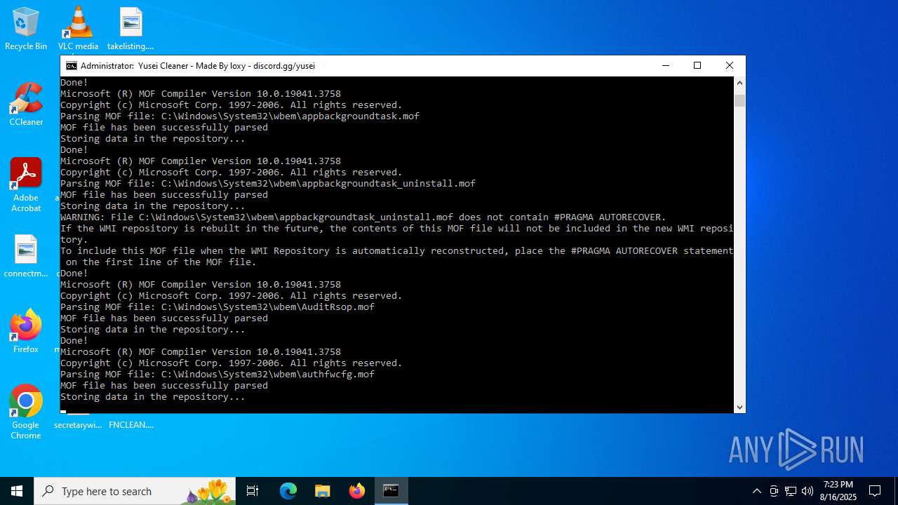The width and height of the screenshot is (898, 505).
Task: Click the Yusei Cleaner title bar text
Action: click(x=198, y=66)
